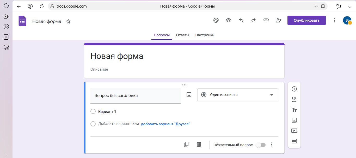Open the question's three-dot options menu
356x158 pixels.
(272, 144)
